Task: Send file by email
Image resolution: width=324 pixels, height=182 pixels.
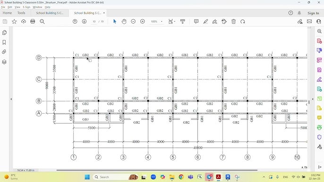Action: 309,22
